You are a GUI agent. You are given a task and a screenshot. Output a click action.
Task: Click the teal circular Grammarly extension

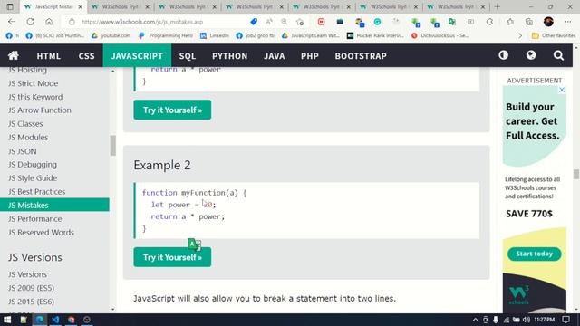(377, 22)
